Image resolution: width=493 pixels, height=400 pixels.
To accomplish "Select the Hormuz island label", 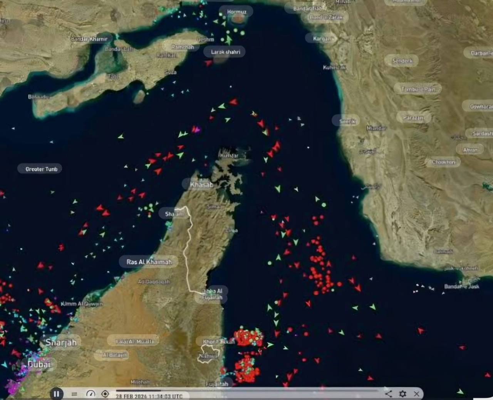I will 236,12.
